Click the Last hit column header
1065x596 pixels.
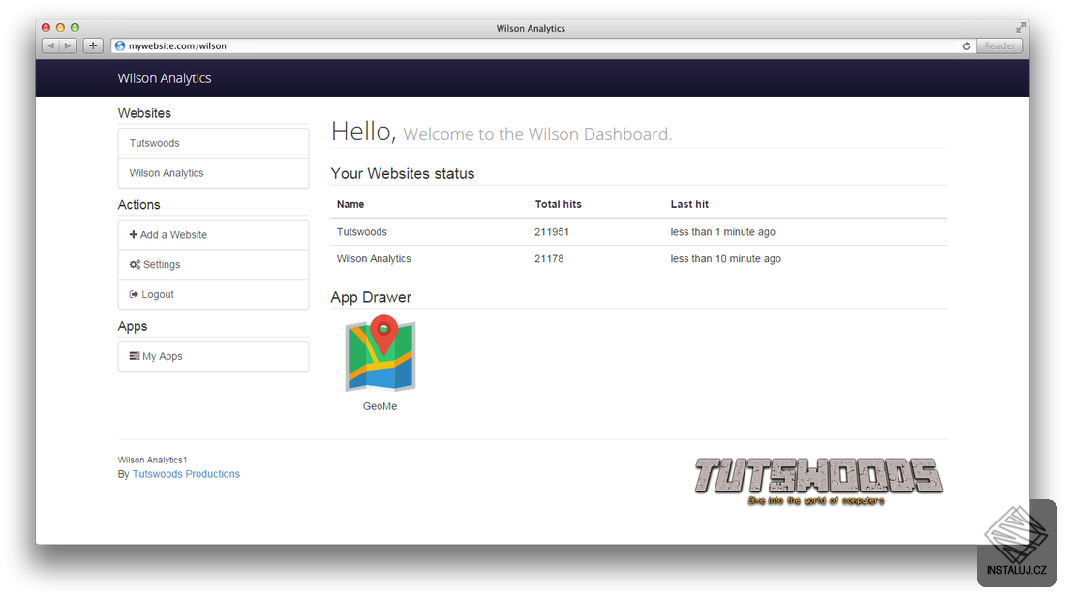[689, 204]
